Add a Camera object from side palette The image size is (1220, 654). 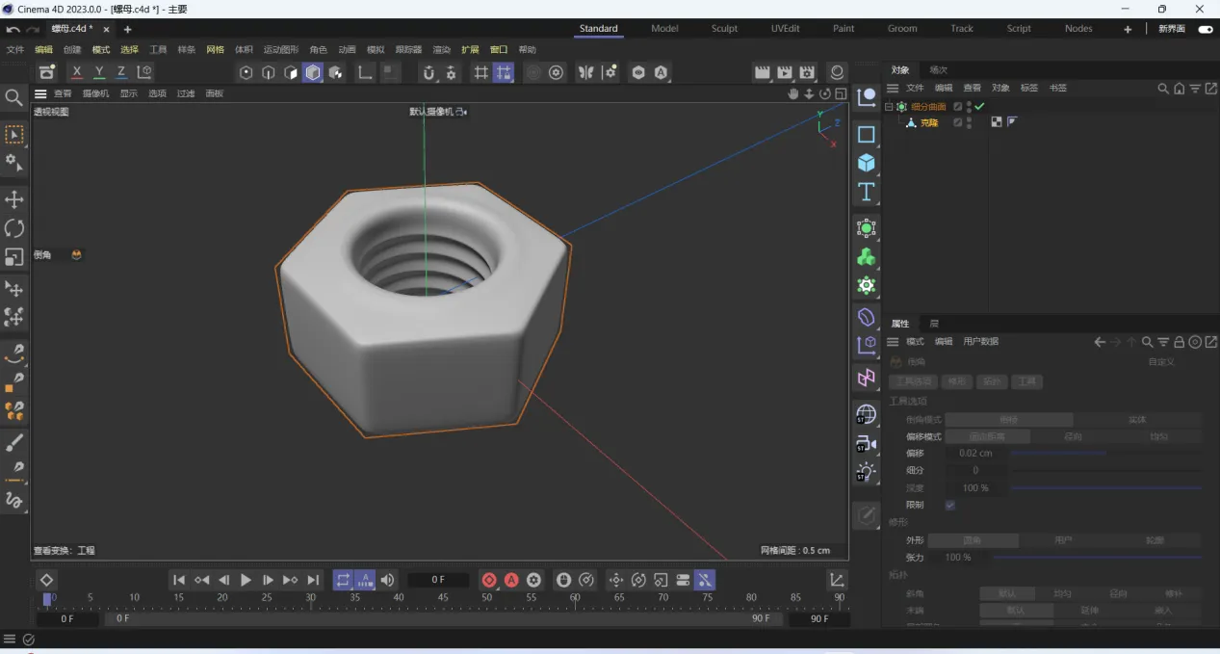click(x=867, y=444)
